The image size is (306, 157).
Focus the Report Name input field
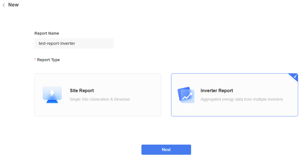click(x=74, y=43)
